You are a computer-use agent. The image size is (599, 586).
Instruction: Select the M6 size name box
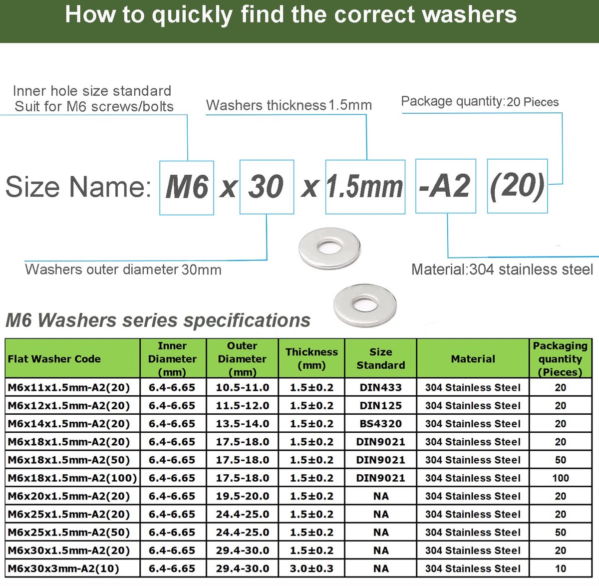click(x=187, y=188)
